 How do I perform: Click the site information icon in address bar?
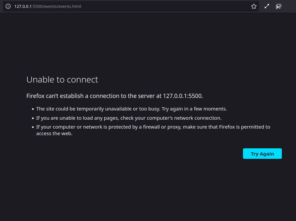click(8, 6)
